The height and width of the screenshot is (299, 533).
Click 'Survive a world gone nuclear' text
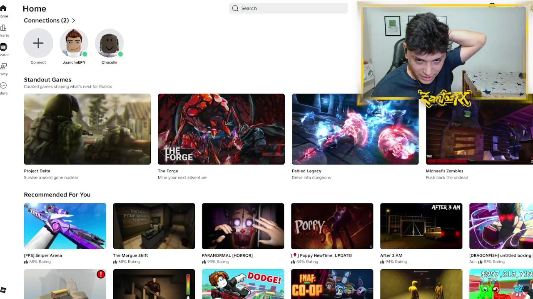click(51, 178)
